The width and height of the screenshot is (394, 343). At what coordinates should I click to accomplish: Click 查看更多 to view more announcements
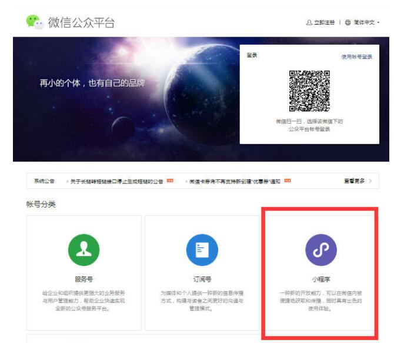(354, 181)
